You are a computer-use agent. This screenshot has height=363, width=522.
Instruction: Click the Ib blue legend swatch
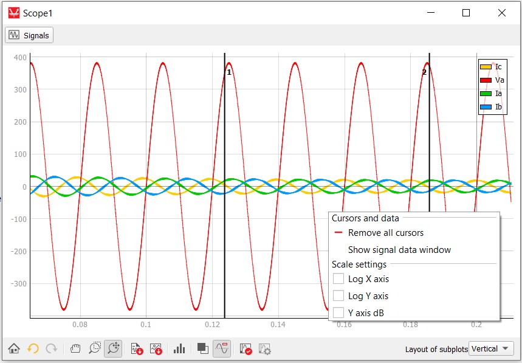coord(486,107)
